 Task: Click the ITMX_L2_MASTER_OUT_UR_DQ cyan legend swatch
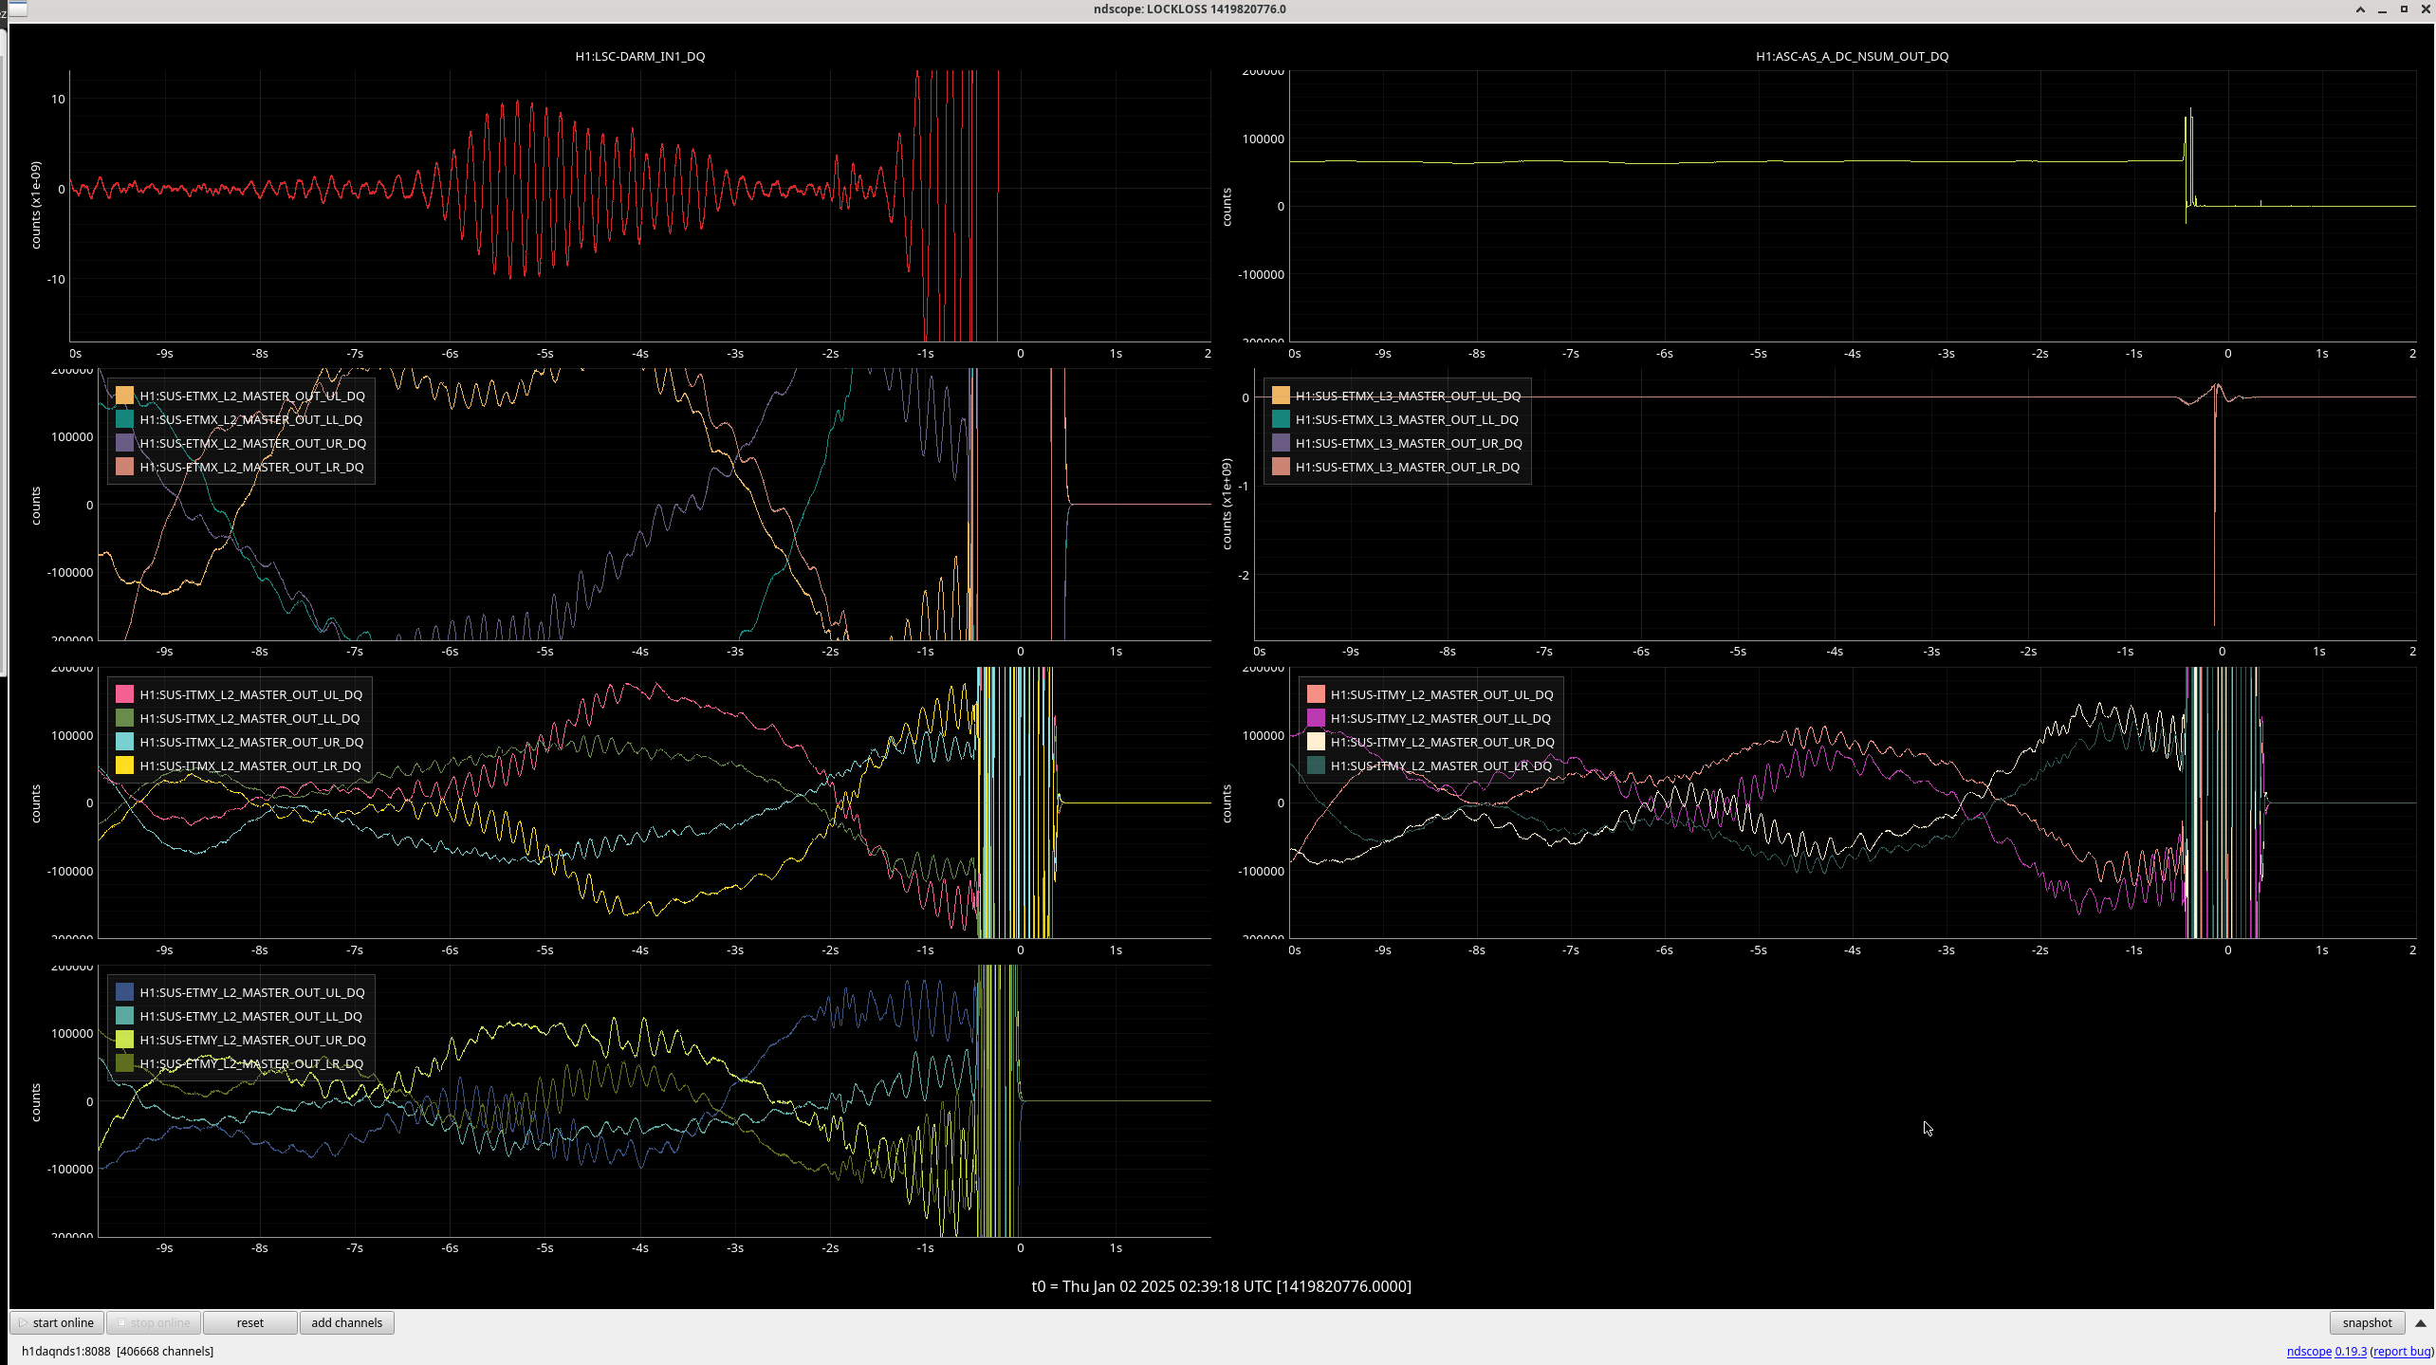point(124,742)
